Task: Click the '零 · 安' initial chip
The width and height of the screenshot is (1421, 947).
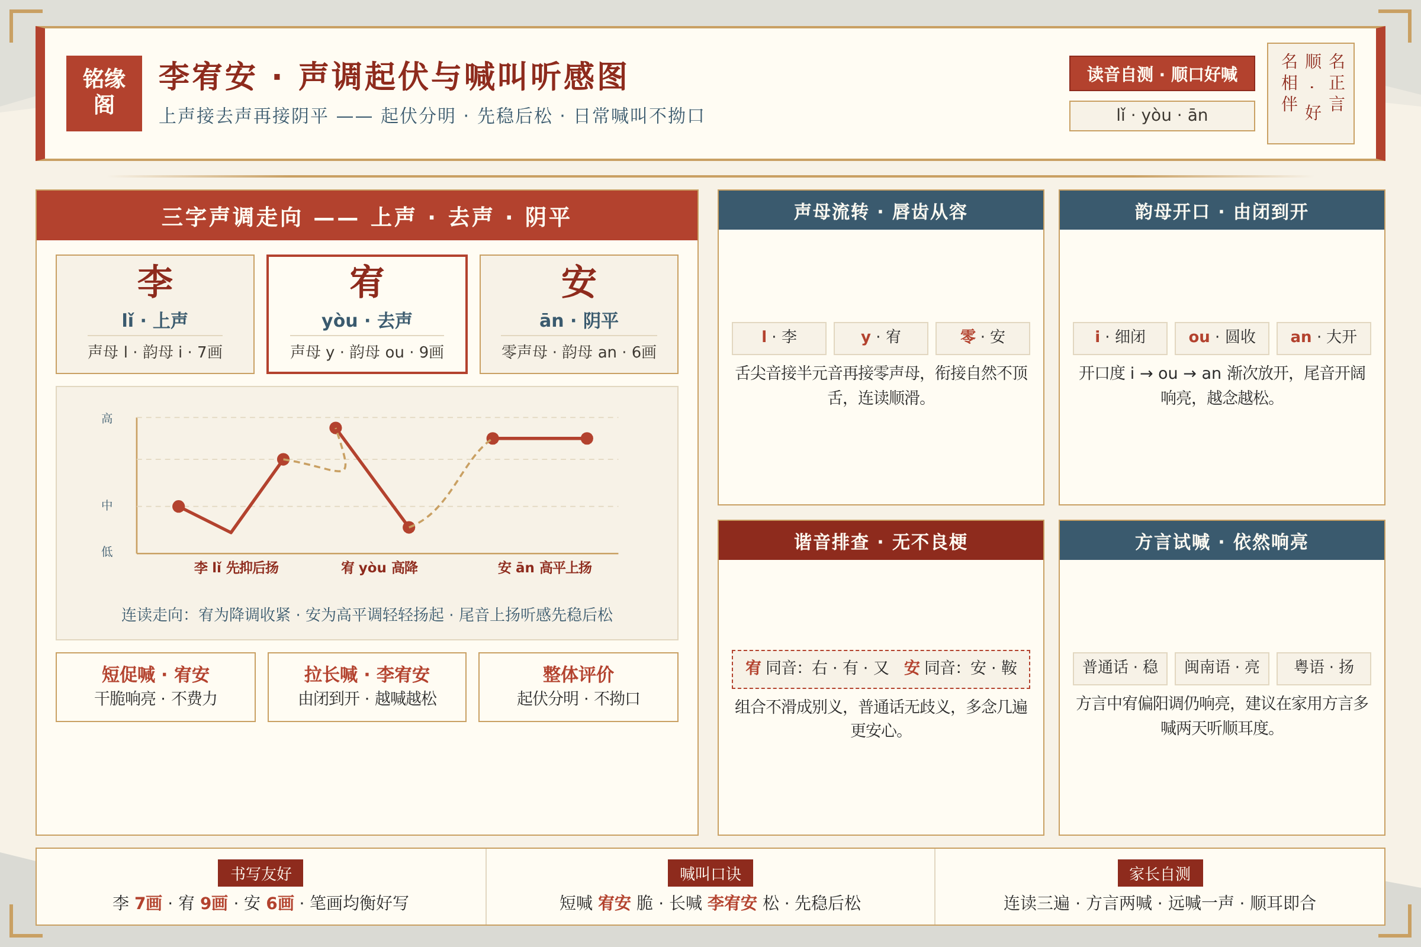Action: [982, 338]
